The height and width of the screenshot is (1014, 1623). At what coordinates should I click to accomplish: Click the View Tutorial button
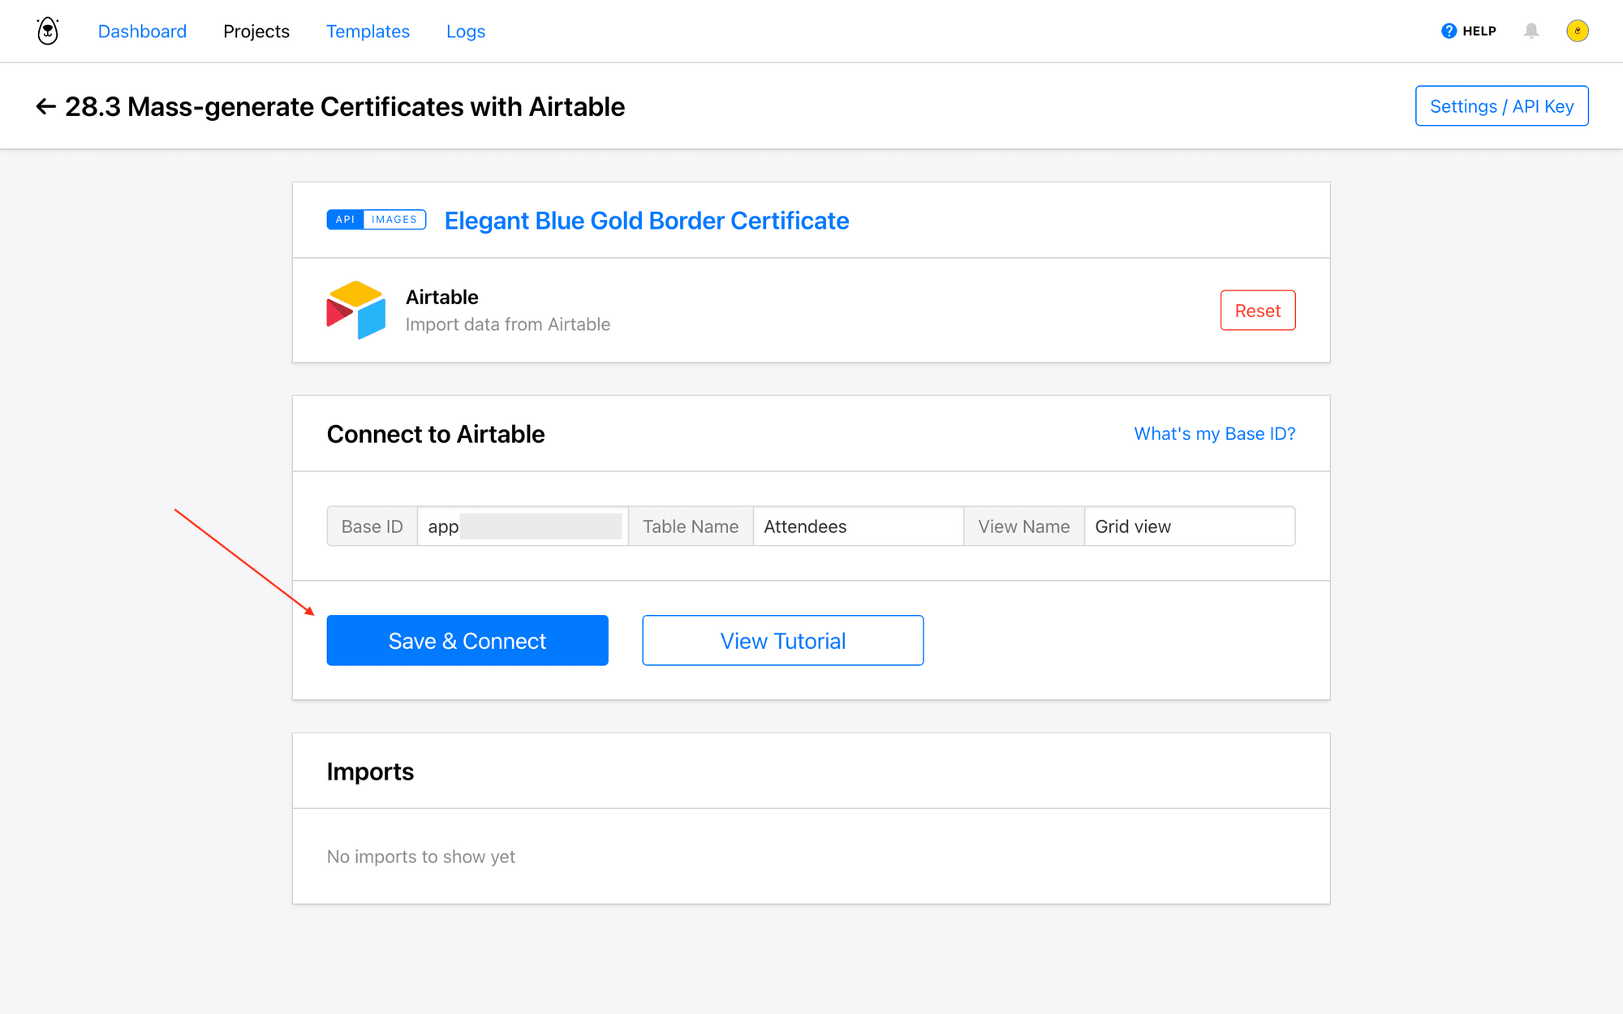[x=783, y=640]
